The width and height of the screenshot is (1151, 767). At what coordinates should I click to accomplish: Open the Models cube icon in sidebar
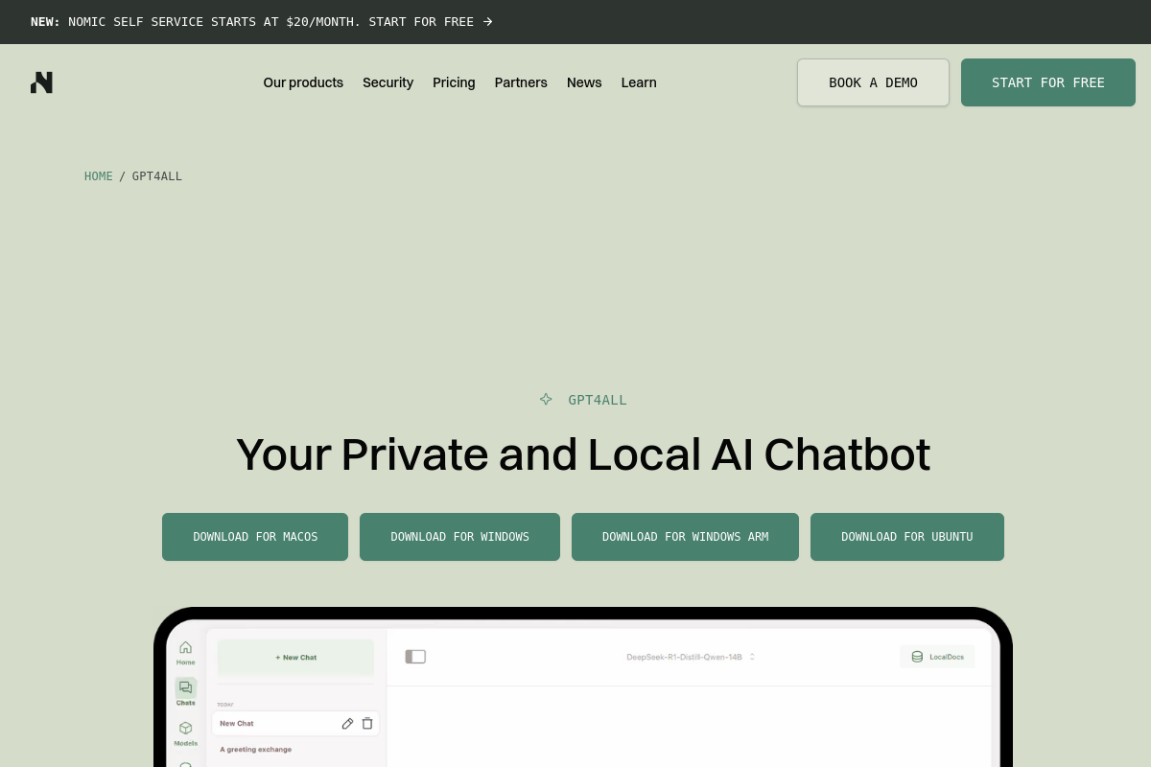coord(185,729)
